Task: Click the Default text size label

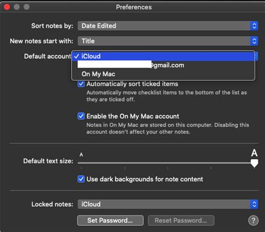Action: [x=48, y=161]
